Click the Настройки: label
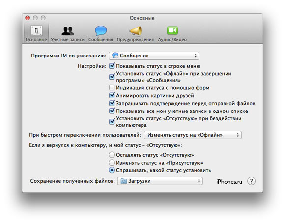Viewport: 285px width, 223px height. 92,66
